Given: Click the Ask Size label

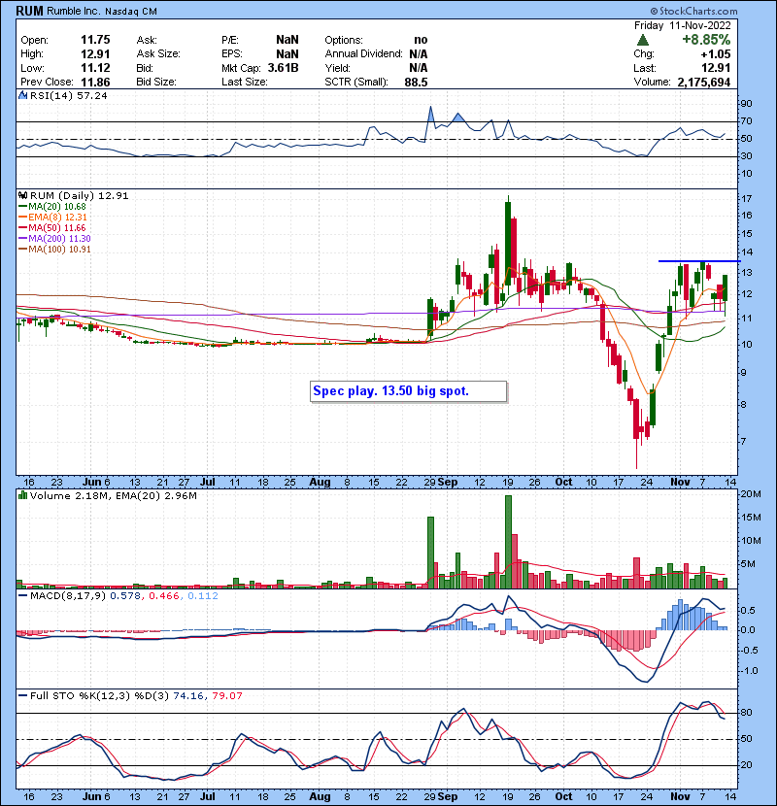Looking at the screenshot, I should click(158, 54).
